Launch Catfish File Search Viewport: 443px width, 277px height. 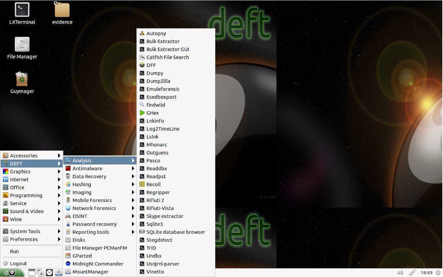click(x=167, y=57)
